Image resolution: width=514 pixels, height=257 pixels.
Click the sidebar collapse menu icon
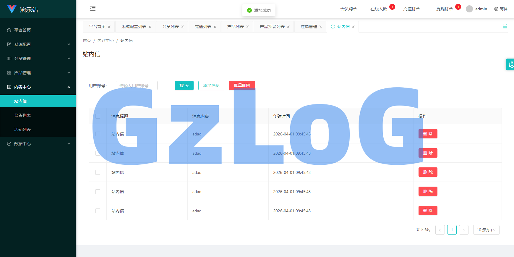click(x=93, y=8)
